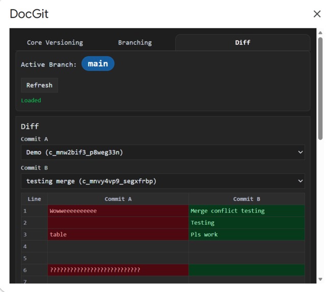This screenshot has height=292, width=329.
Task: Click the question marks cell in line 6
Action: (x=118, y=270)
